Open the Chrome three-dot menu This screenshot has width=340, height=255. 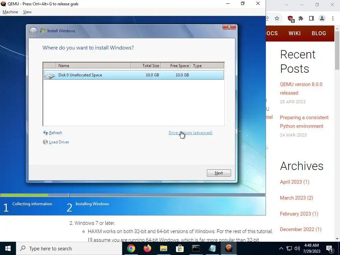pos(333,19)
